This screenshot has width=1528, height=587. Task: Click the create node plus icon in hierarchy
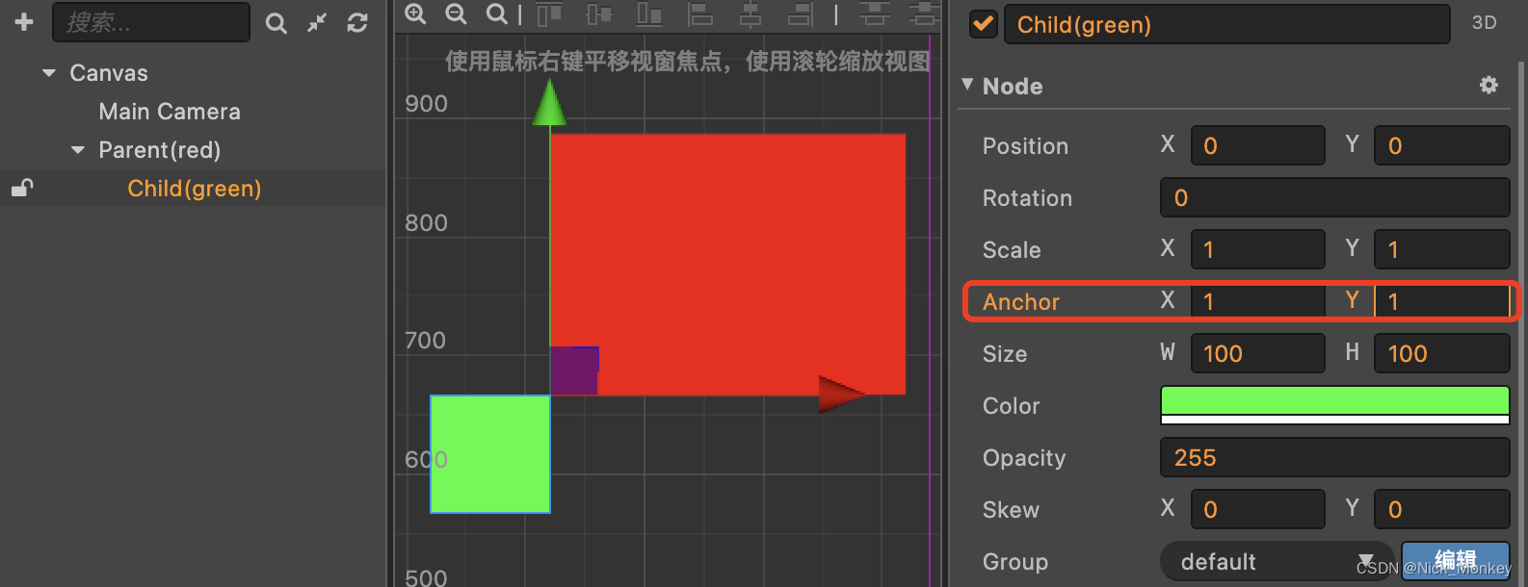[x=22, y=21]
